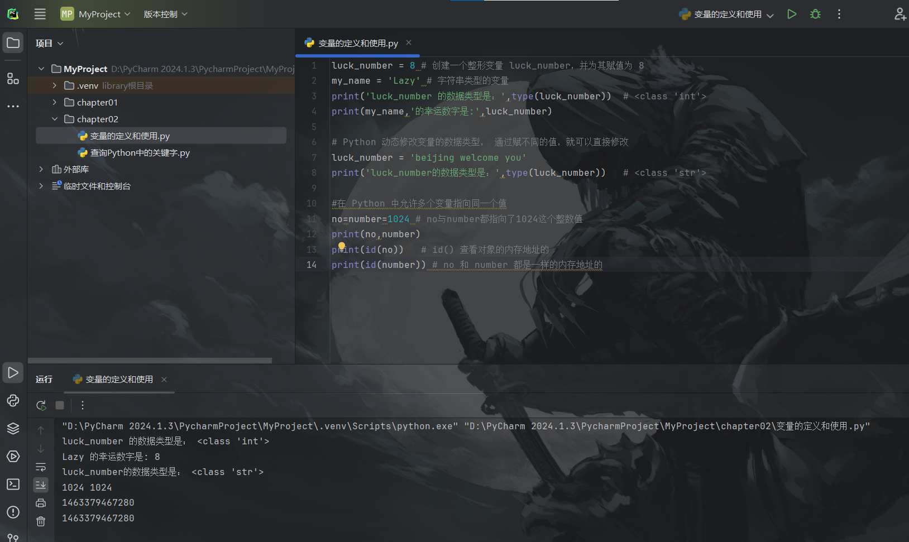Viewport: 909px width, 542px height.
Task: Toggle soft-wrap in console output
Action: [41, 467]
